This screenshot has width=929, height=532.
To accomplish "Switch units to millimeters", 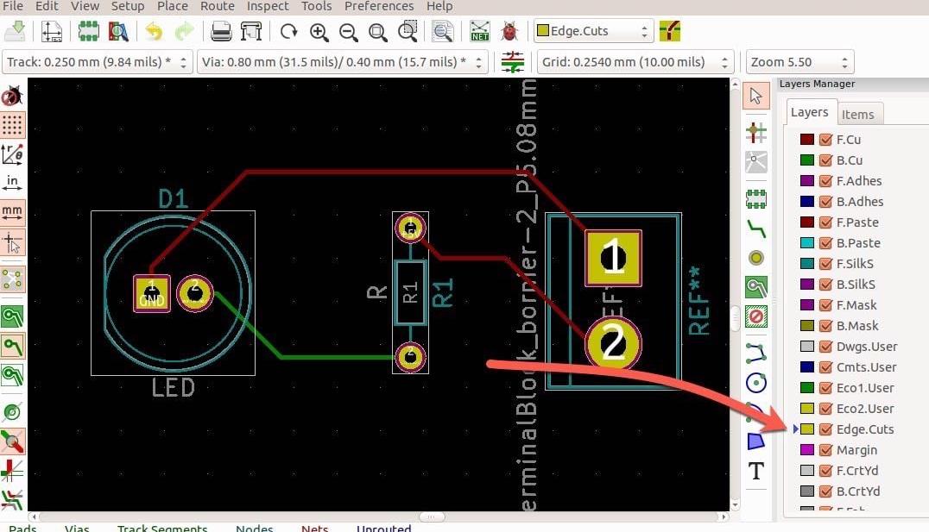I will [12, 212].
